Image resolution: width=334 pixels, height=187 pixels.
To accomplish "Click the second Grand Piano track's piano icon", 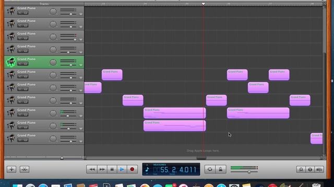I will (x=10, y=24).
